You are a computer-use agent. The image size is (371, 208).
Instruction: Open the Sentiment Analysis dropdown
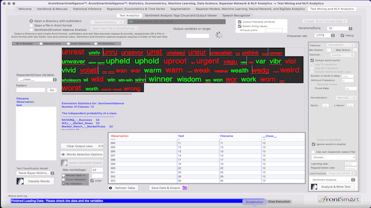pos(333,180)
